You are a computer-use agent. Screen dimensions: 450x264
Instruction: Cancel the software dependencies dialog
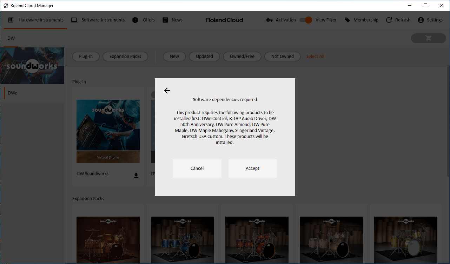point(197,169)
